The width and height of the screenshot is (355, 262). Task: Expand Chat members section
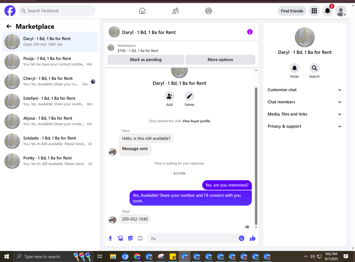click(x=305, y=102)
